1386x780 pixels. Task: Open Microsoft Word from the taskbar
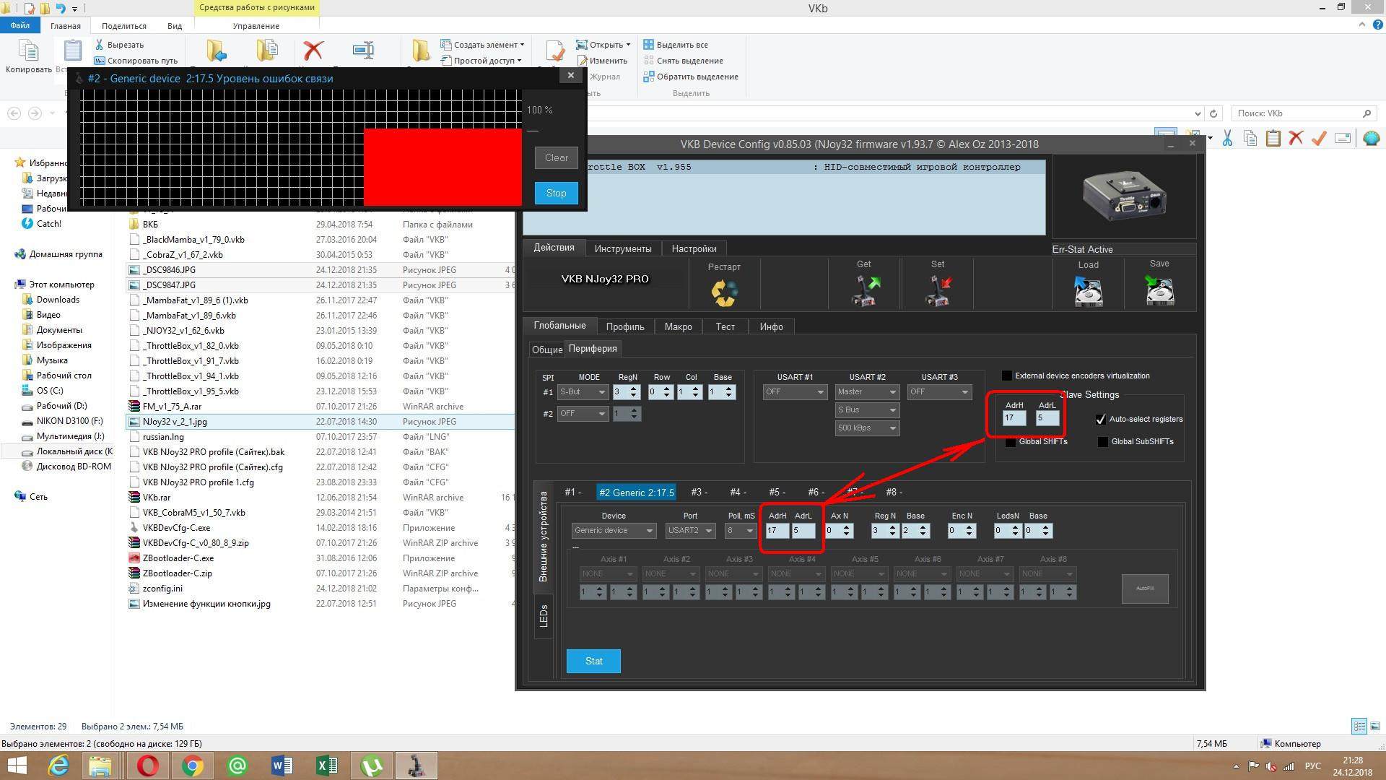pyautogui.click(x=282, y=766)
